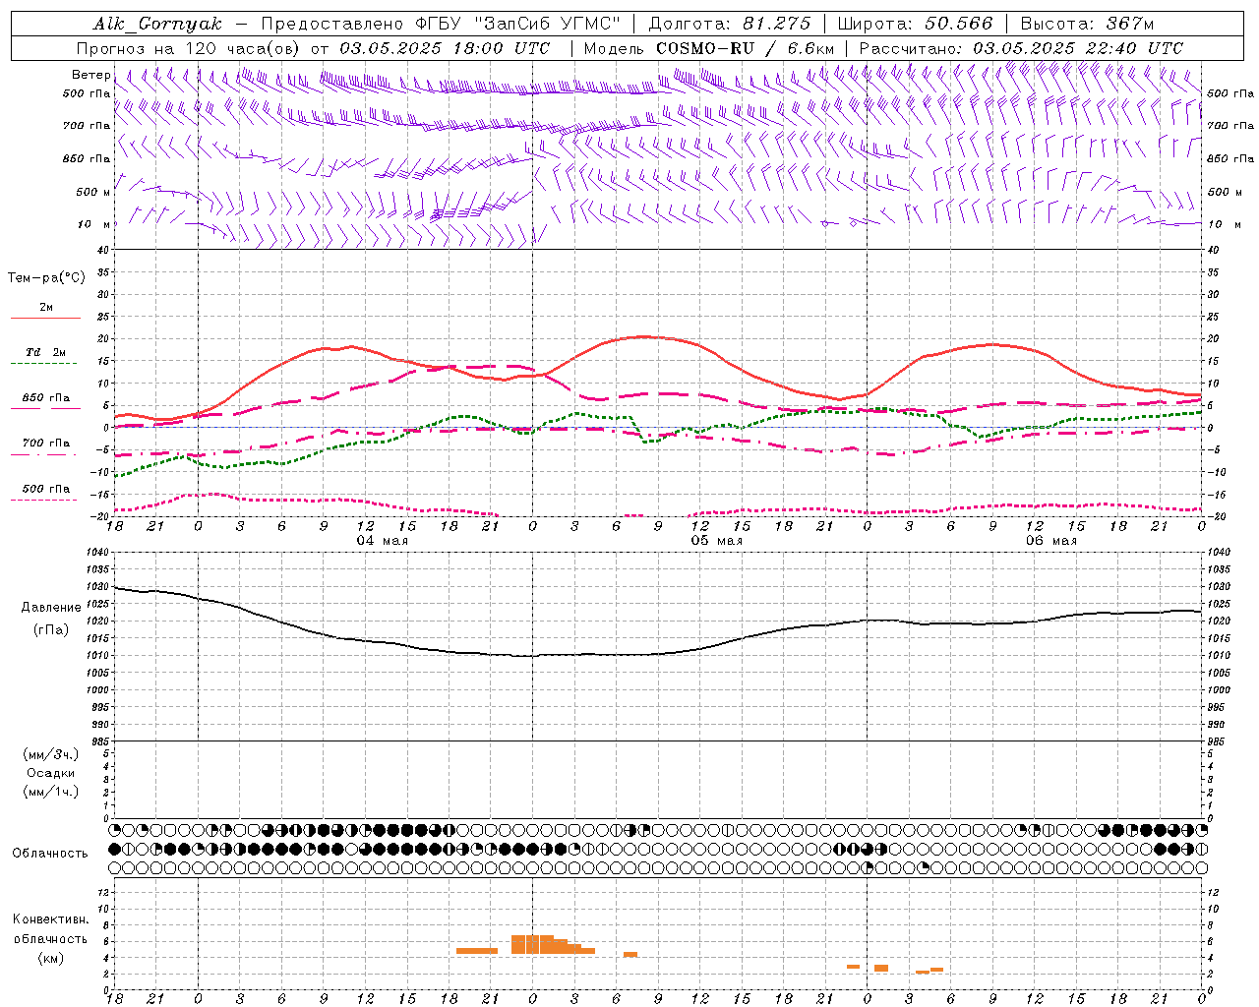Click the tallest orange convective cloud bar
Screen dimensions: 1259x1007
click(x=532, y=944)
